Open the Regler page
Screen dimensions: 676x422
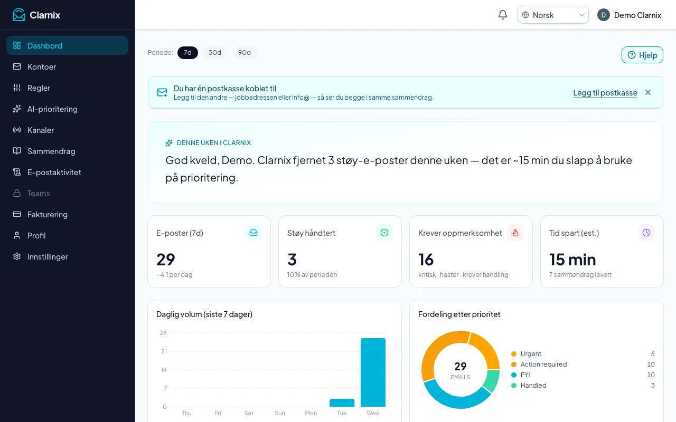click(67, 88)
